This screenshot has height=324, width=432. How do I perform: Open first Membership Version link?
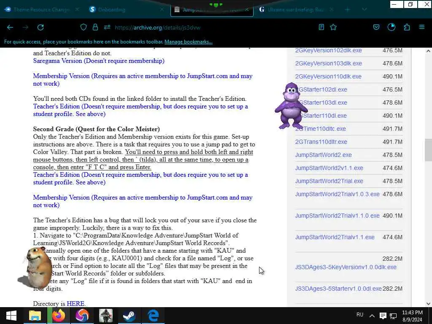(x=143, y=80)
